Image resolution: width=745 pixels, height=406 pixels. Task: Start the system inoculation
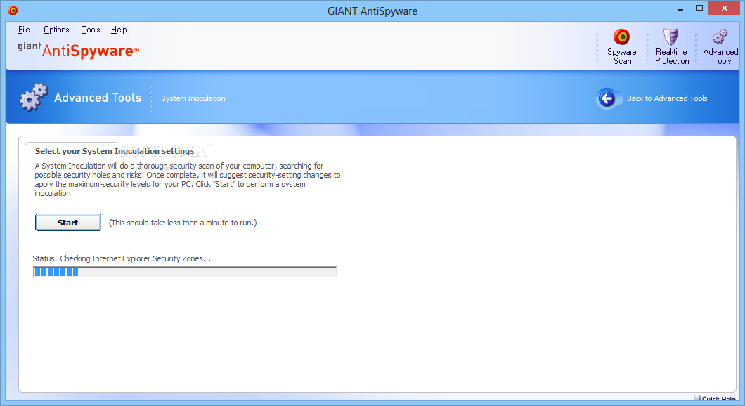coord(68,222)
